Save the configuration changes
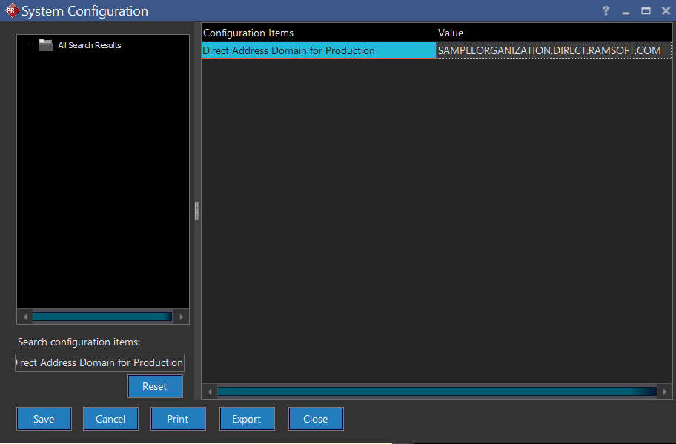This screenshot has height=444, width=676. 44,419
